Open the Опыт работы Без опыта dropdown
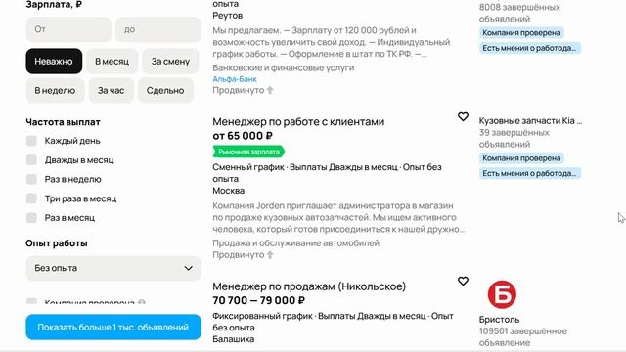 pos(113,268)
